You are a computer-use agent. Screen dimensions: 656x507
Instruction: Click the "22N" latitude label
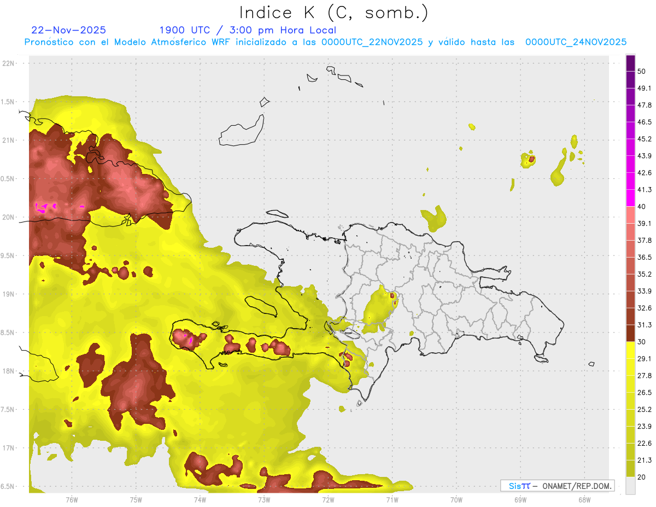tap(9, 63)
